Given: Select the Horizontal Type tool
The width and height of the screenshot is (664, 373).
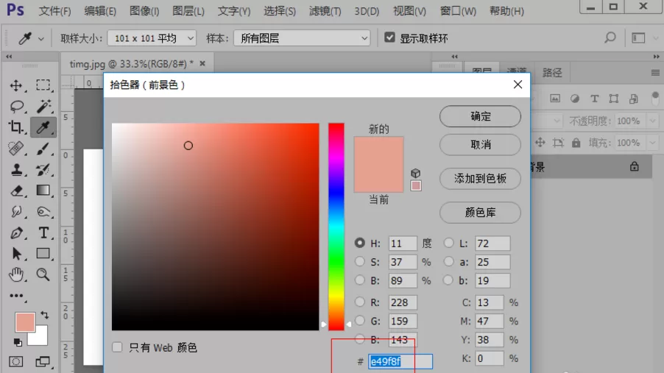Looking at the screenshot, I should pos(43,233).
